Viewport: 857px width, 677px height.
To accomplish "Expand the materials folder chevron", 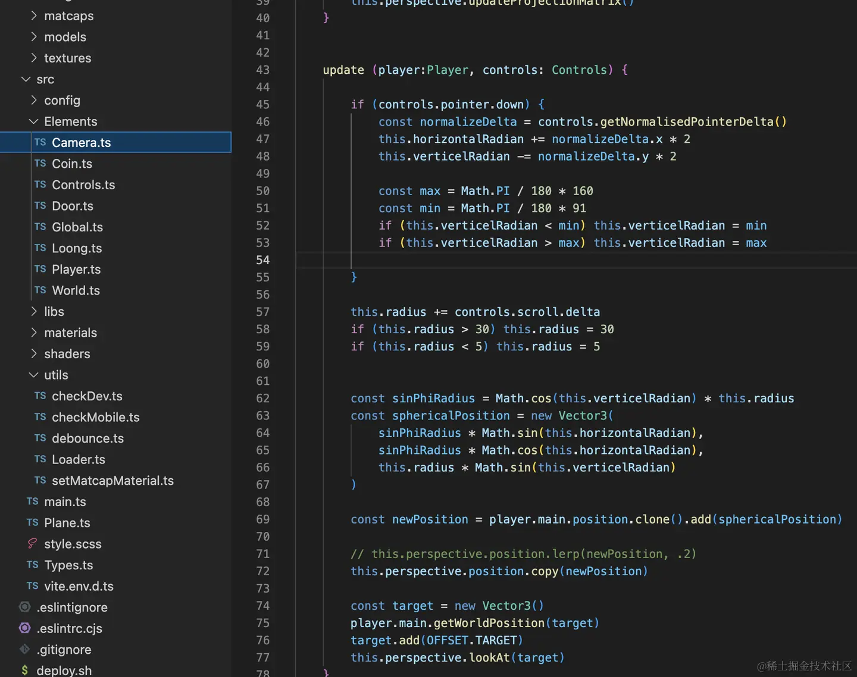I will coord(34,333).
